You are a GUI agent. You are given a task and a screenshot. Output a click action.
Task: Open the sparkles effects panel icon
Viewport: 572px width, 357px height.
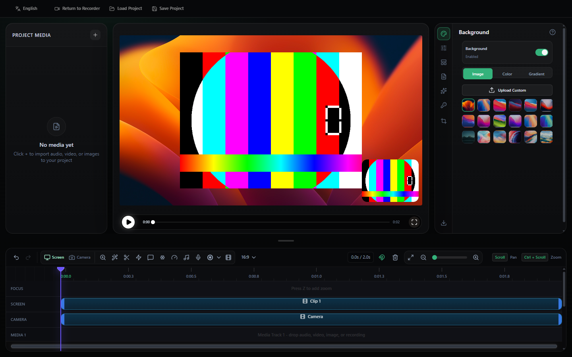click(444, 91)
